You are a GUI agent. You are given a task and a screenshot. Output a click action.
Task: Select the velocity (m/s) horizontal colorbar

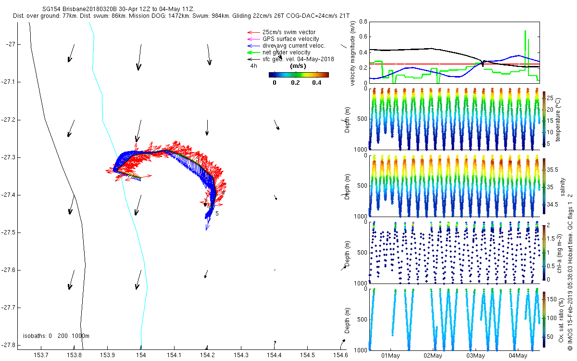point(298,75)
